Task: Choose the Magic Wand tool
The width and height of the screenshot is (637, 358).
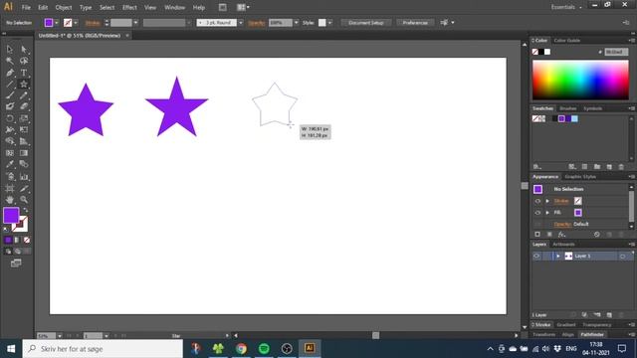Action: [x=10, y=61]
